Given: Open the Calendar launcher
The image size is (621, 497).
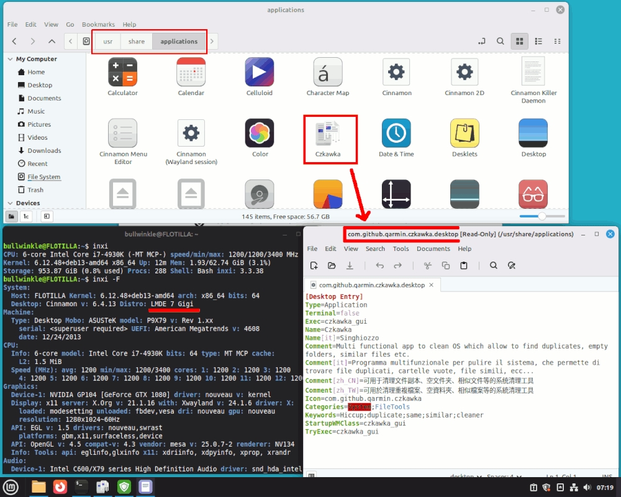Looking at the screenshot, I should tap(191, 77).
